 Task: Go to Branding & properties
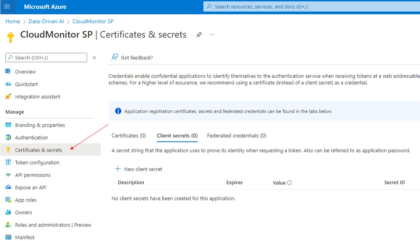tap(40, 125)
